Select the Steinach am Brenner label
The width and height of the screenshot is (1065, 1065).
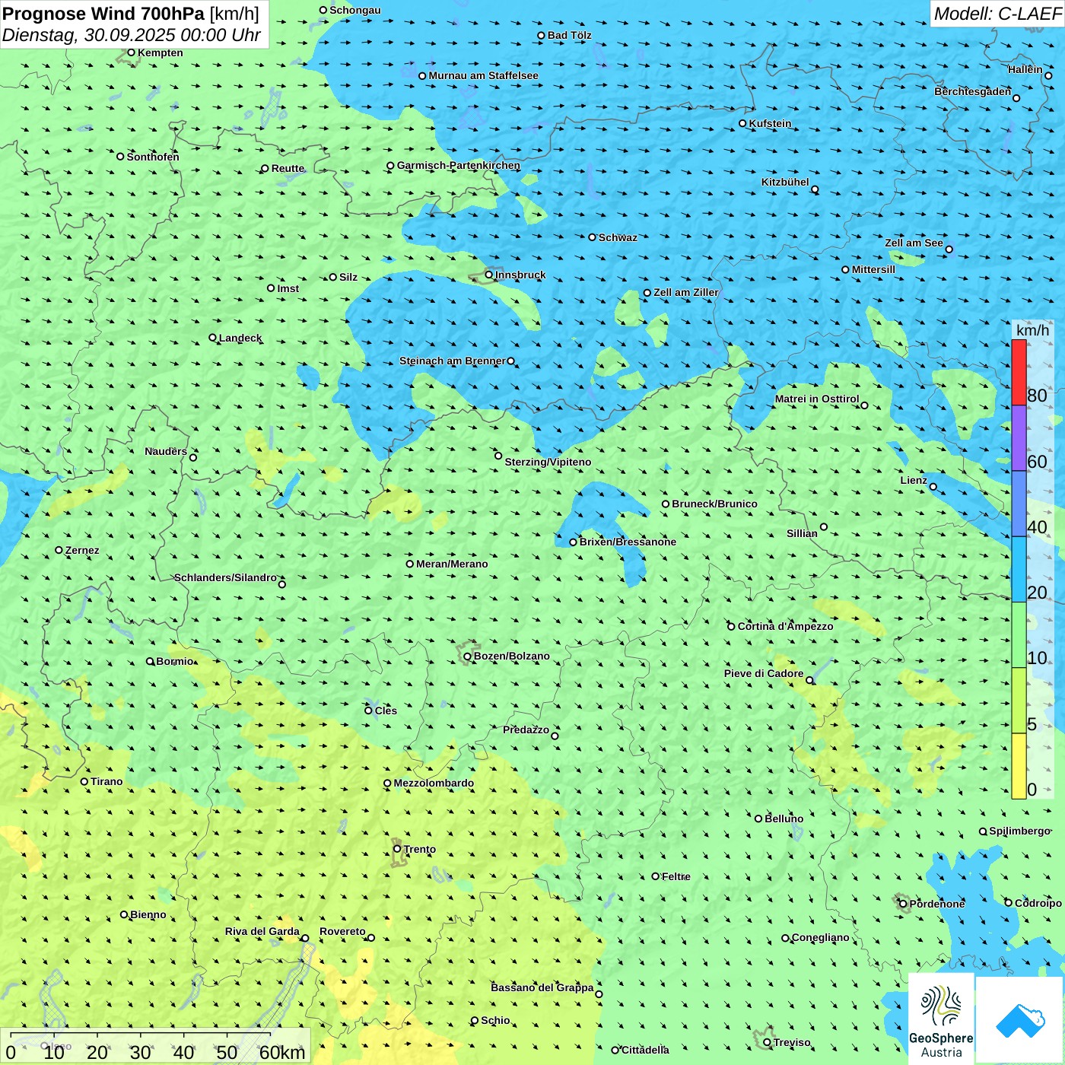click(453, 361)
